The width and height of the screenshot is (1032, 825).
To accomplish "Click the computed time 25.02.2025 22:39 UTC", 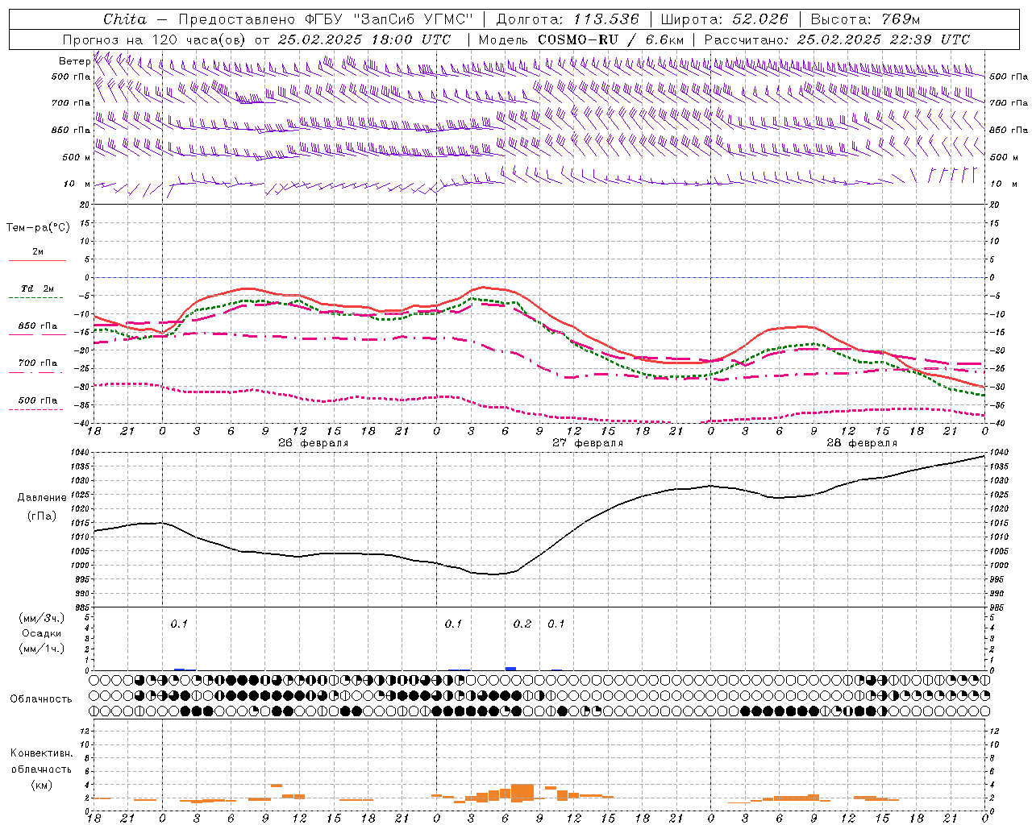I will click(884, 39).
